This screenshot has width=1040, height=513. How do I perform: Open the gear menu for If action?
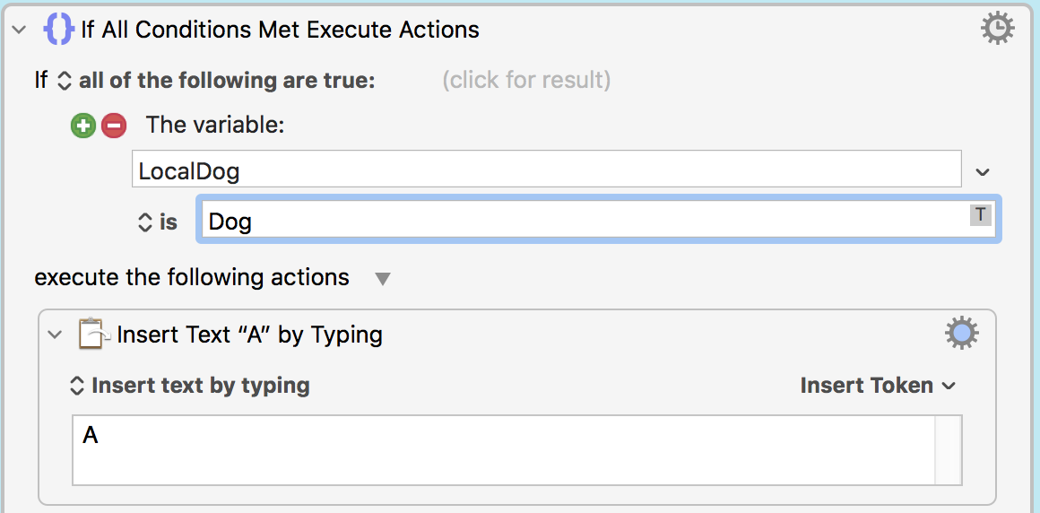tap(997, 29)
